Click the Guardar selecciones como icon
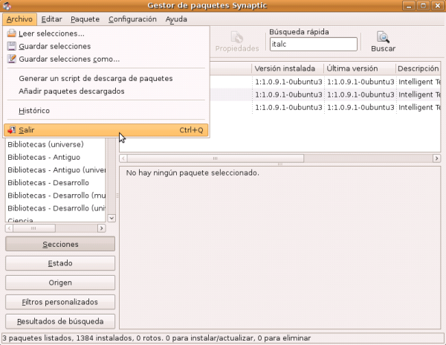This screenshot has height=345, width=446. (x=11, y=59)
